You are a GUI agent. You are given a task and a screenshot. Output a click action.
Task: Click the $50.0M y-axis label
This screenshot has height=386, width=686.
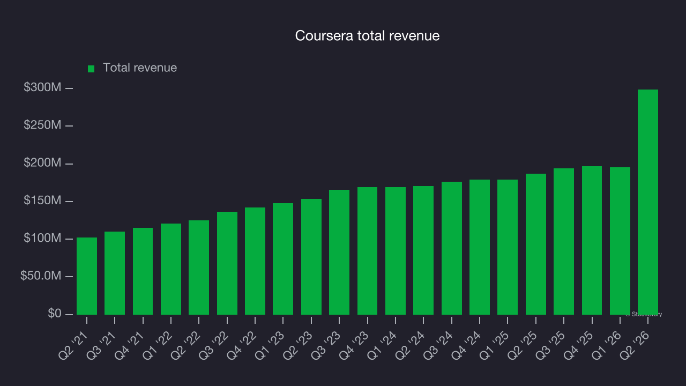(x=41, y=276)
